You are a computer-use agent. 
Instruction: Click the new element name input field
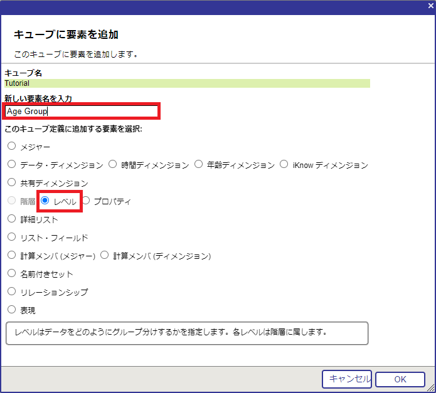pos(82,112)
